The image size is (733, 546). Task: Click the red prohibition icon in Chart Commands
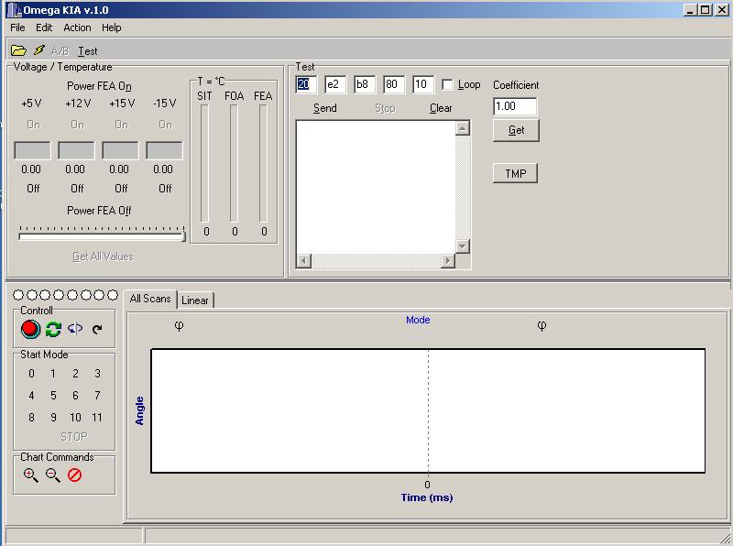coord(75,475)
